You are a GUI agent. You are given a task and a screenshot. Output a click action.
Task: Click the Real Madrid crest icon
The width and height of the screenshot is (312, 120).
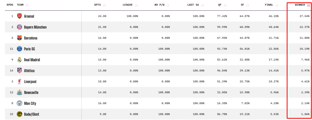tap(19, 60)
